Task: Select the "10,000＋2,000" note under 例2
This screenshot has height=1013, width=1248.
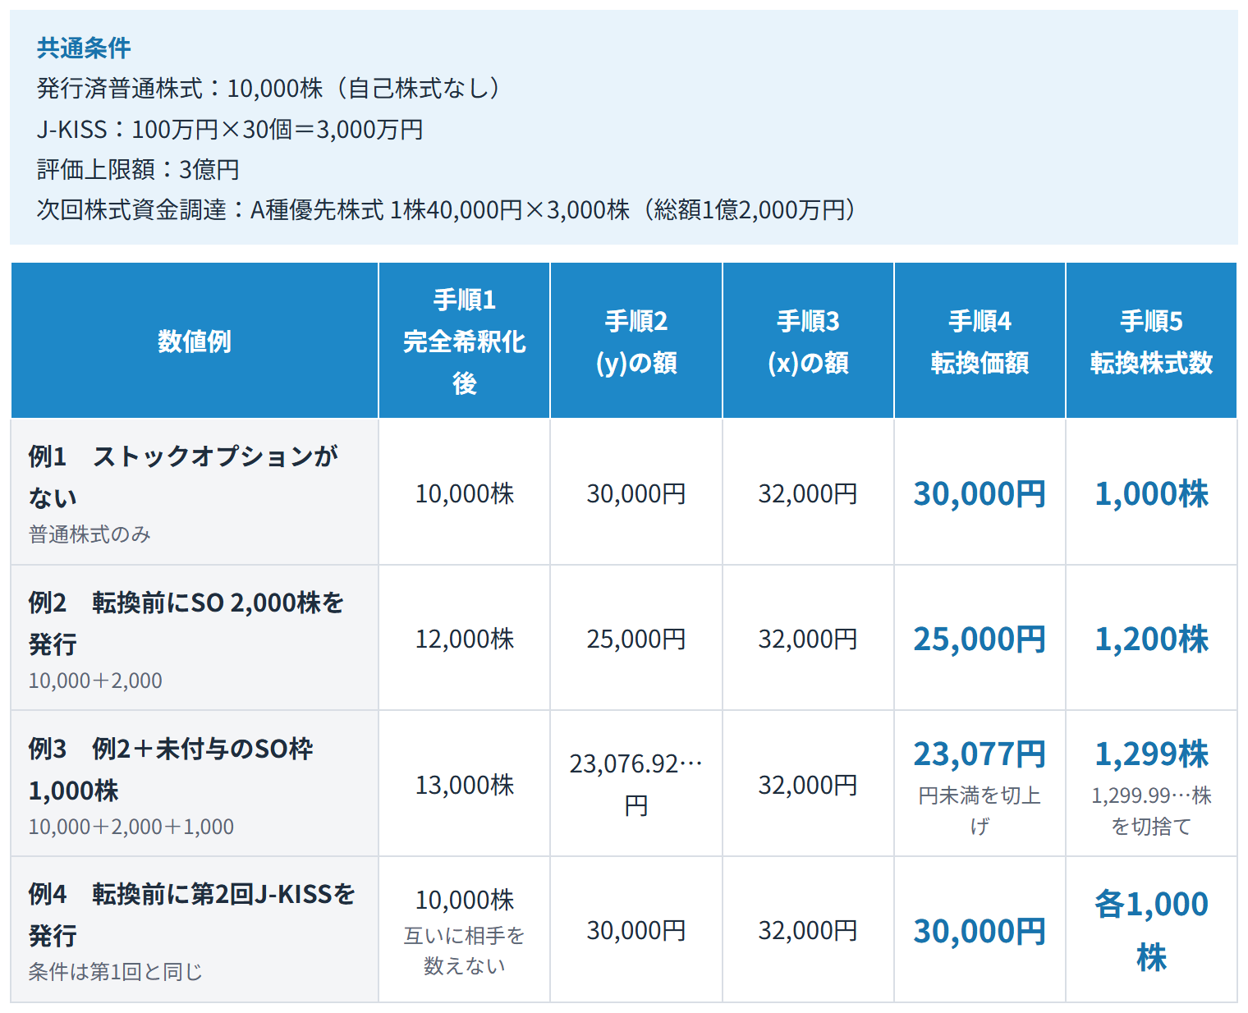Action: (95, 681)
